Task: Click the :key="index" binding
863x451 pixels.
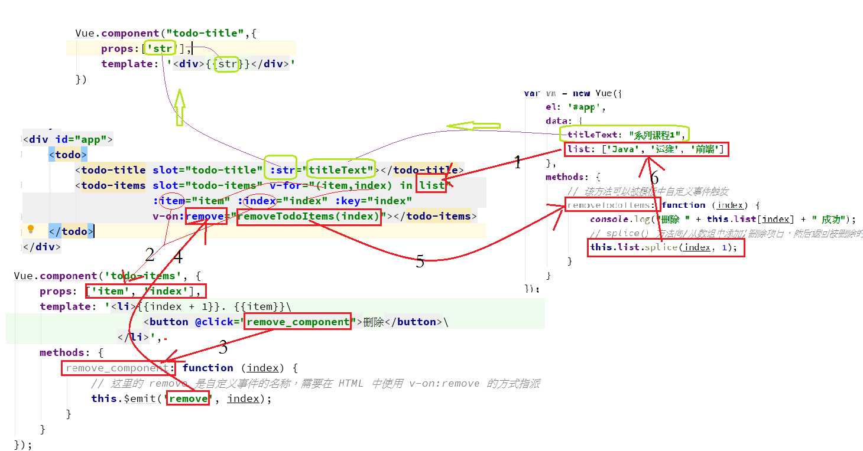Action: (x=374, y=201)
